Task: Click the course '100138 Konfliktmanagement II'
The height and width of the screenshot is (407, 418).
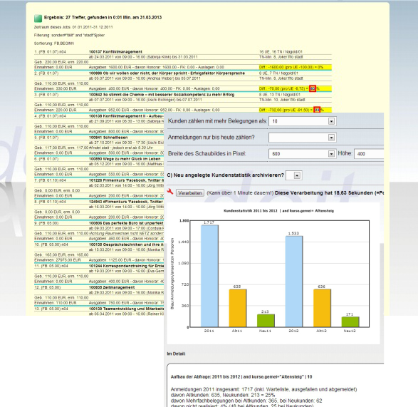Action: 126,116
